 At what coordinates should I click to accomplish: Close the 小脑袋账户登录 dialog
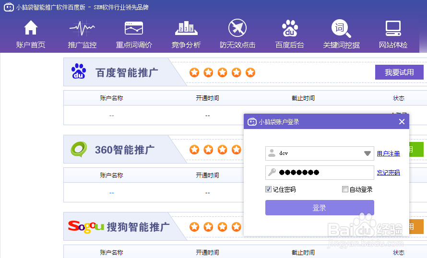[402, 122]
